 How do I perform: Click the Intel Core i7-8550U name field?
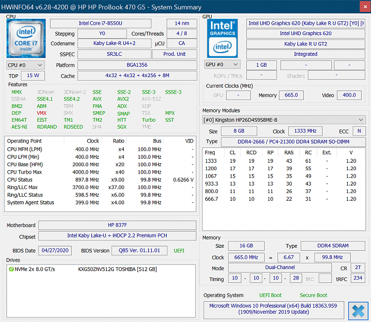tap(100, 23)
